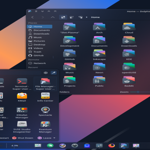
Task: Launch Terminal - Super User from launcher
Action: [22, 84]
